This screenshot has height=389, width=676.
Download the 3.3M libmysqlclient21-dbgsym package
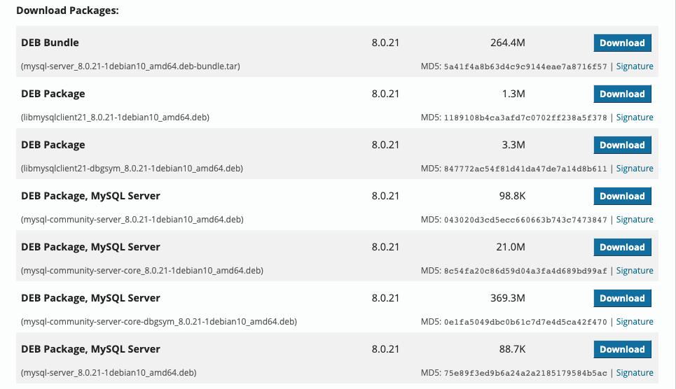[x=622, y=145]
